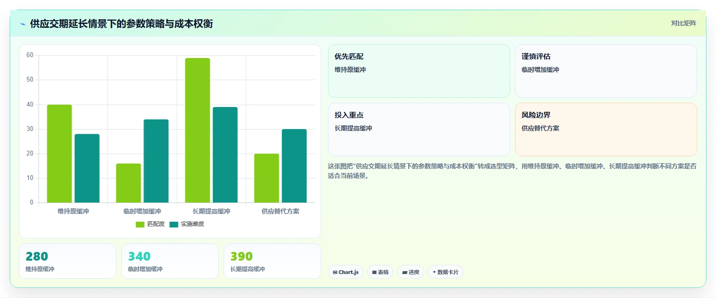Select the 实施难度 bar for 供应替代方案
The image size is (716, 298).
coord(294,166)
